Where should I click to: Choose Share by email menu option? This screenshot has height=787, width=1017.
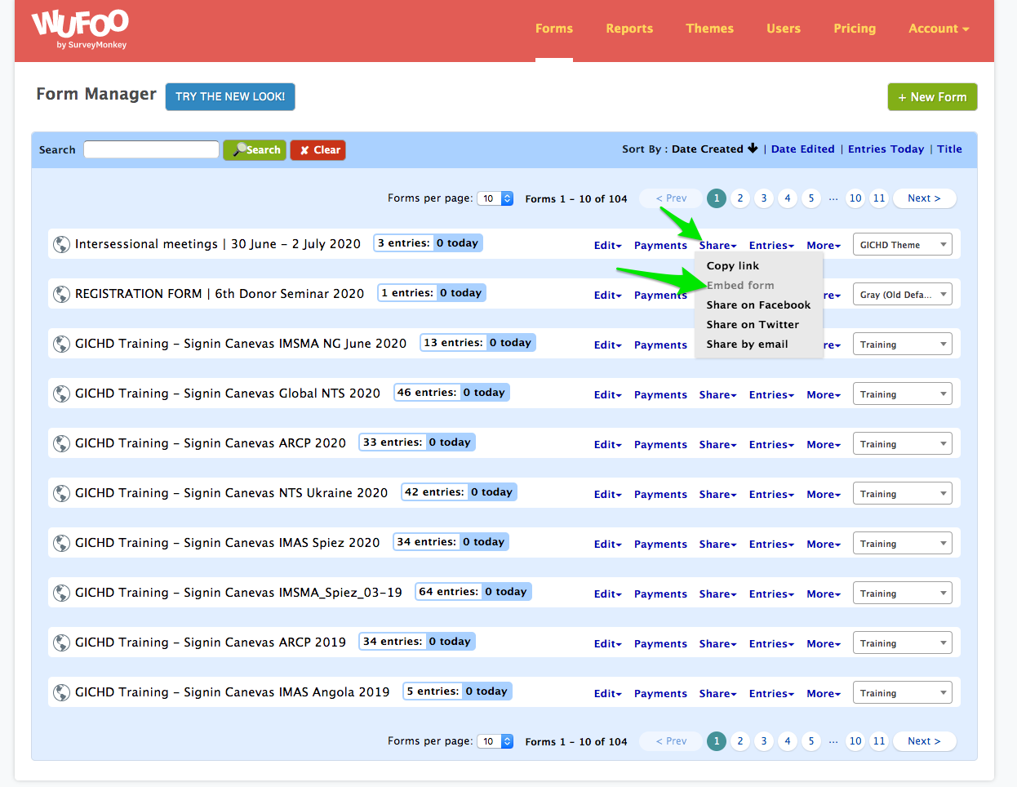click(x=747, y=345)
